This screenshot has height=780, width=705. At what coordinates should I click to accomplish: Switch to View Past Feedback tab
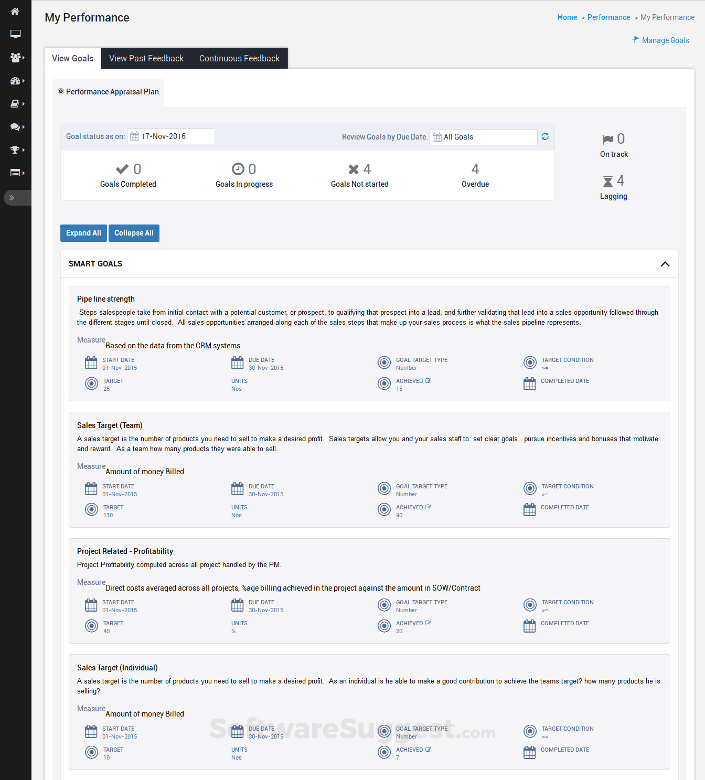click(146, 58)
